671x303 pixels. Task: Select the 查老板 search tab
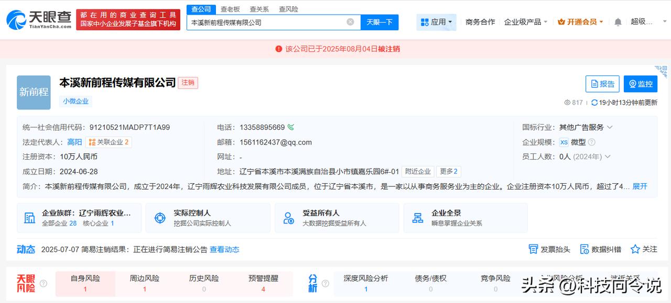[230, 9]
